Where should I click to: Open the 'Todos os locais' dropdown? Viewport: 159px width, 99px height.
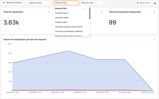click(x=40, y=3)
